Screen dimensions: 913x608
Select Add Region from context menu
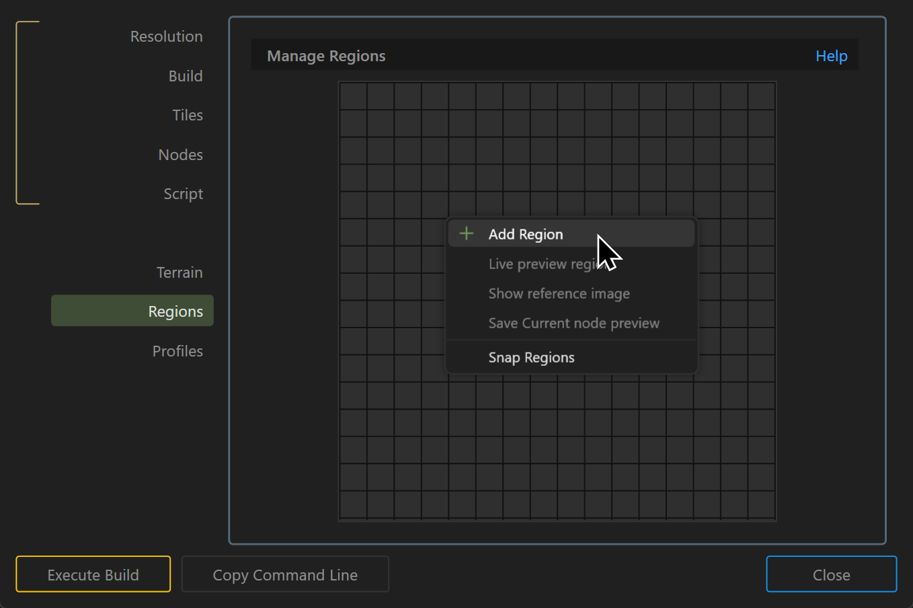point(526,234)
